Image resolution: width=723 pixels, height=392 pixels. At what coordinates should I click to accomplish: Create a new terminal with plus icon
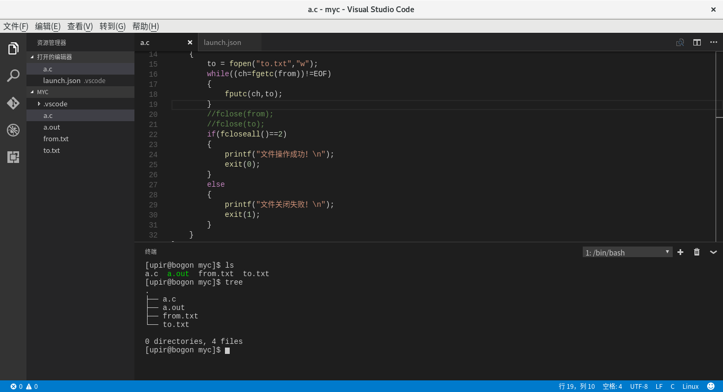point(681,252)
